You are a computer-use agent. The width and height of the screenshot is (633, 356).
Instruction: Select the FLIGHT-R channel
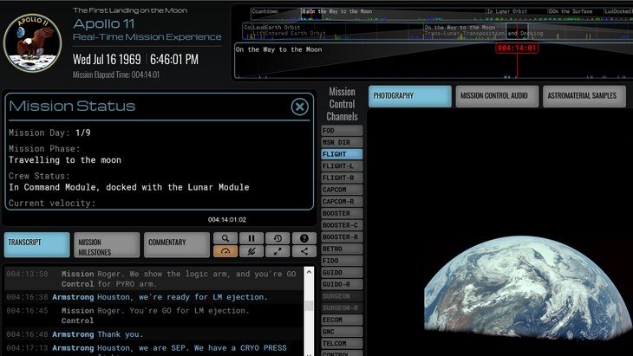pos(342,178)
